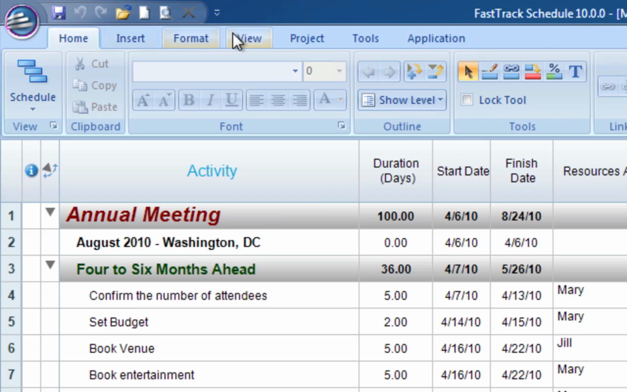Image resolution: width=627 pixels, height=392 pixels.
Task: Click the outline arrows column header icon
Action: [50, 170]
